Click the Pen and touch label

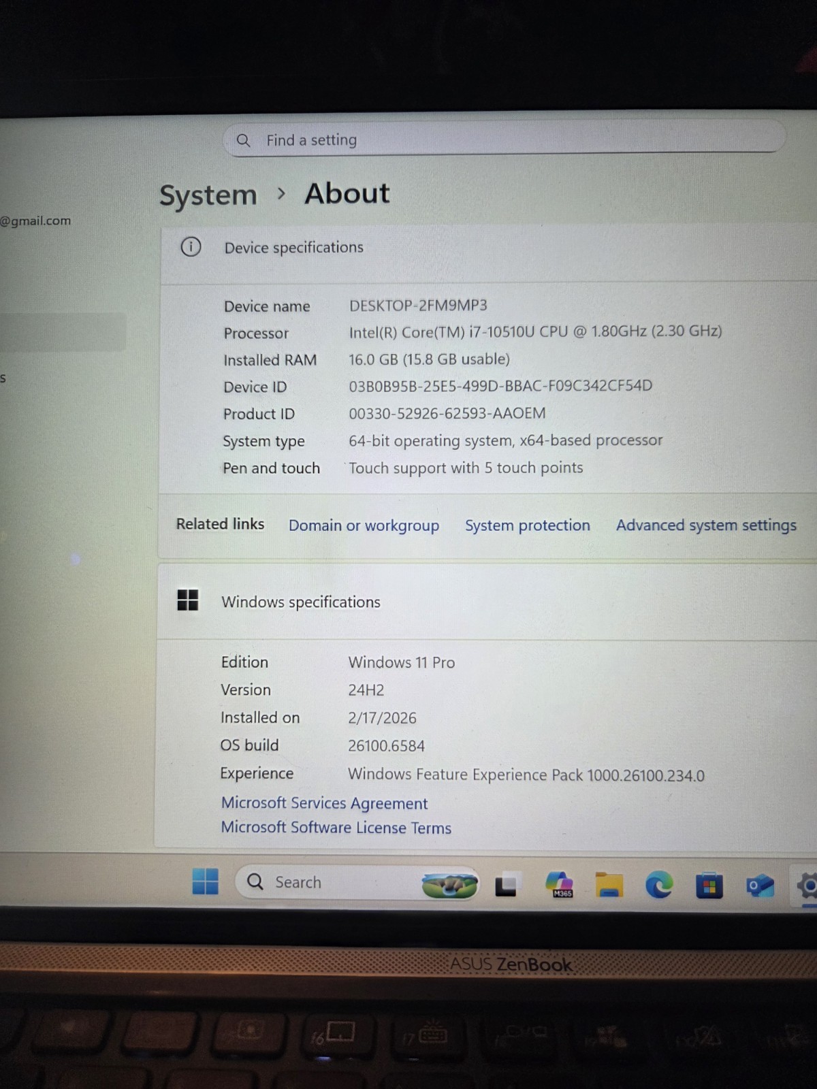pyautogui.click(x=271, y=468)
